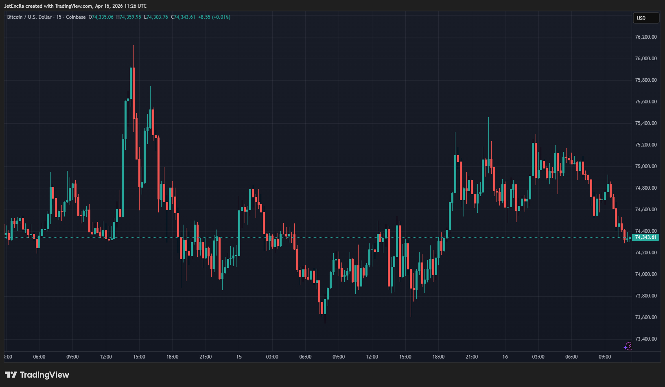Click the purple lightning bolt icon

coord(628,346)
